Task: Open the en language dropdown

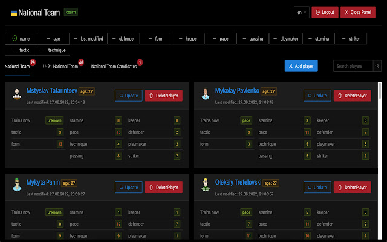Action: (x=302, y=12)
